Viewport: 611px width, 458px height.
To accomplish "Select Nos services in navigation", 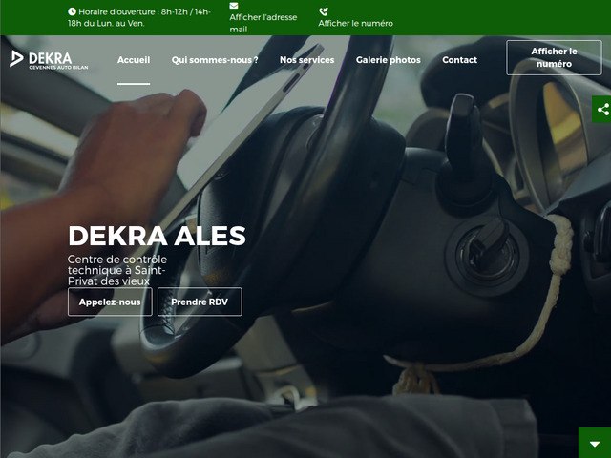I will tap(306, 59).
